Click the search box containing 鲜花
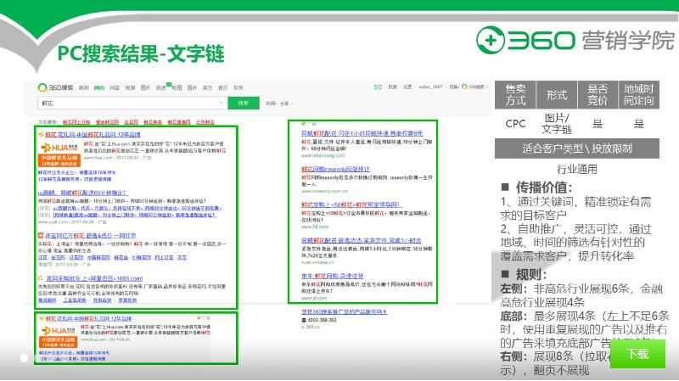 132,104
